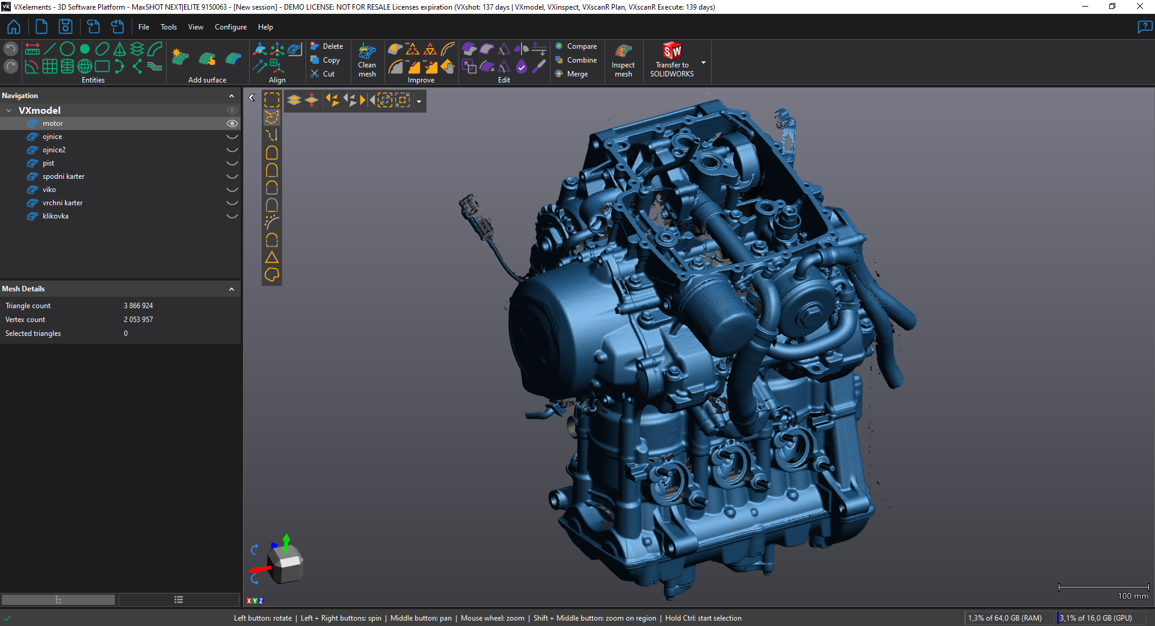This screenshot has height=626, width=1155.
Task: Show the klikovka mesh
Action: coord(232,216)
